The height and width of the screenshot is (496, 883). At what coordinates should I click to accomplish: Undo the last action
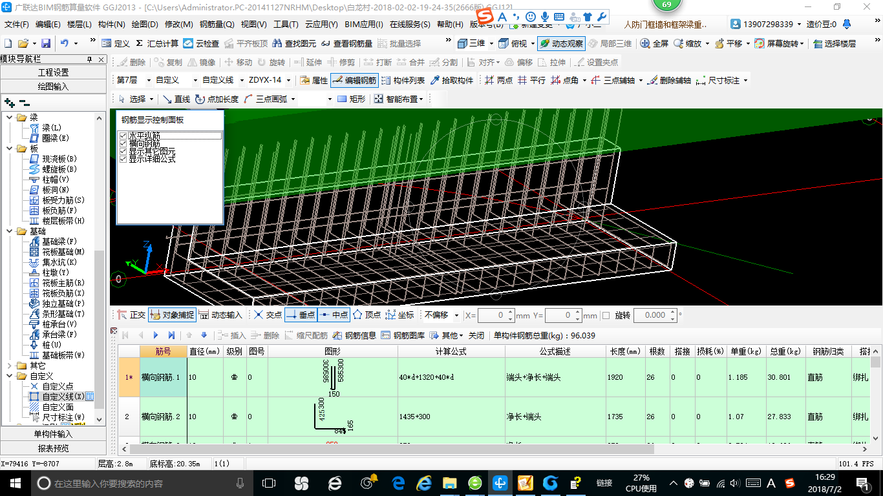tap(65, 43)
